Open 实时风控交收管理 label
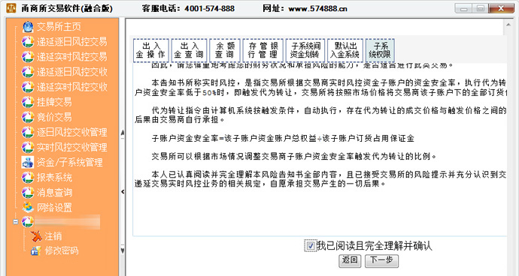The image size is (519, 276). pyautogui.click(x=71, y=147)
